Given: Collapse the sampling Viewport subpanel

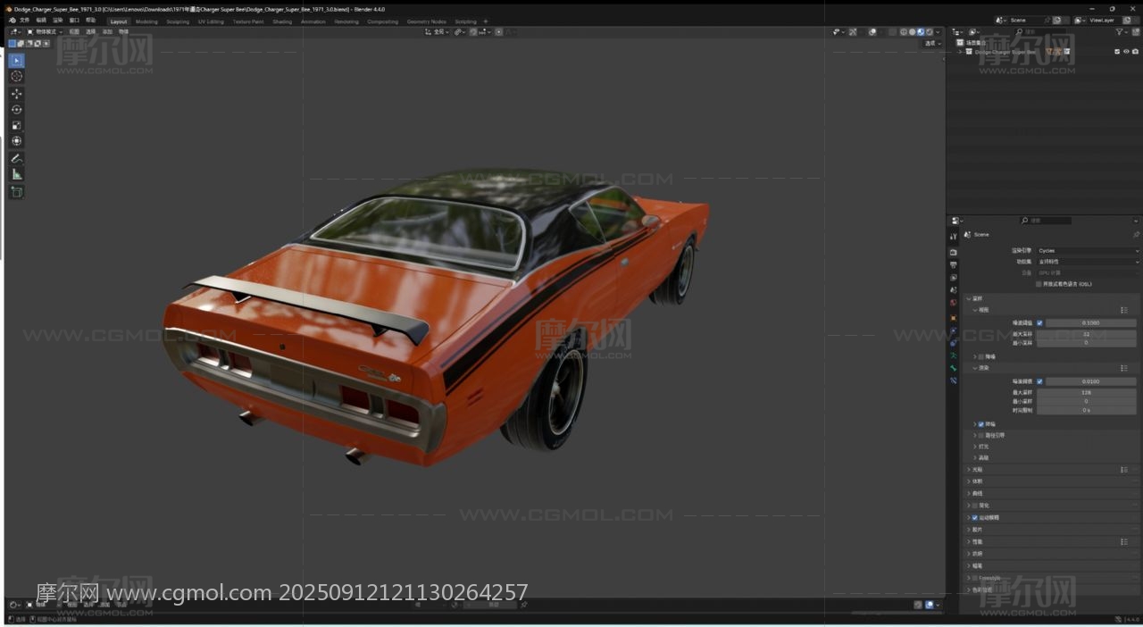Looking at the screenshot, I should [x=975, y=310].
